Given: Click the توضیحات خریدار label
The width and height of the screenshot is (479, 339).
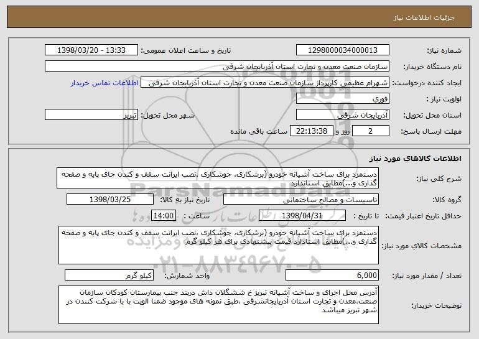Looking at the screenshot, I should pos(437,305).
